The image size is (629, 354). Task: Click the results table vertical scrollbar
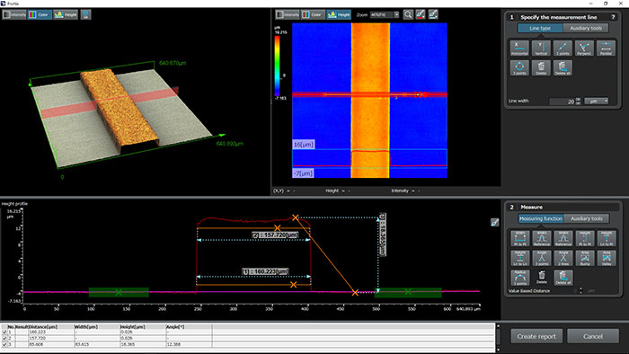click(498, 338)
